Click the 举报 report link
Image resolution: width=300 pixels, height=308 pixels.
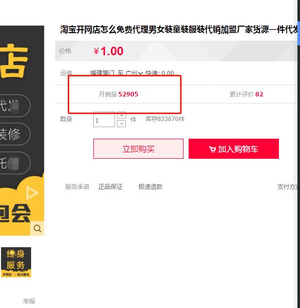click(29, 301)
